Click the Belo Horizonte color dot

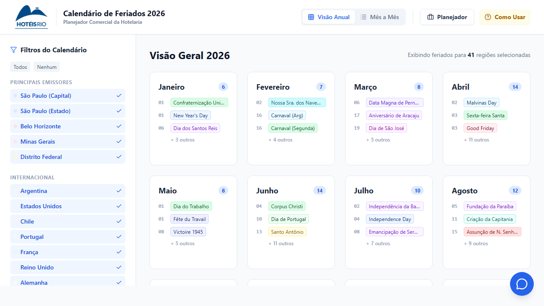click(x=15, y=126)
